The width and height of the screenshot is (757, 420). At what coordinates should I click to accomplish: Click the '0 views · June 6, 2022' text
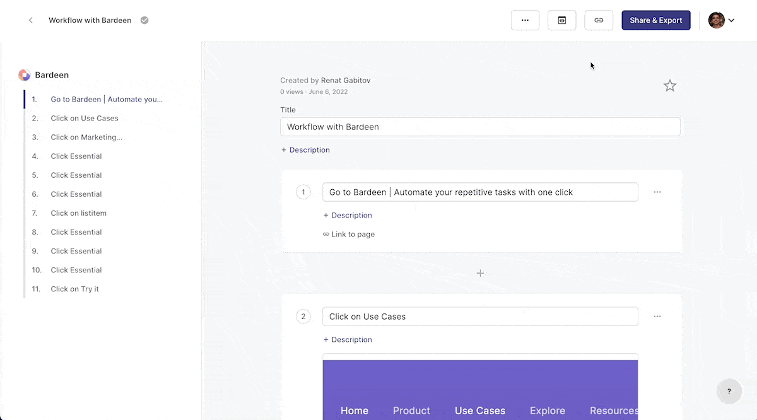click(314, 92)
